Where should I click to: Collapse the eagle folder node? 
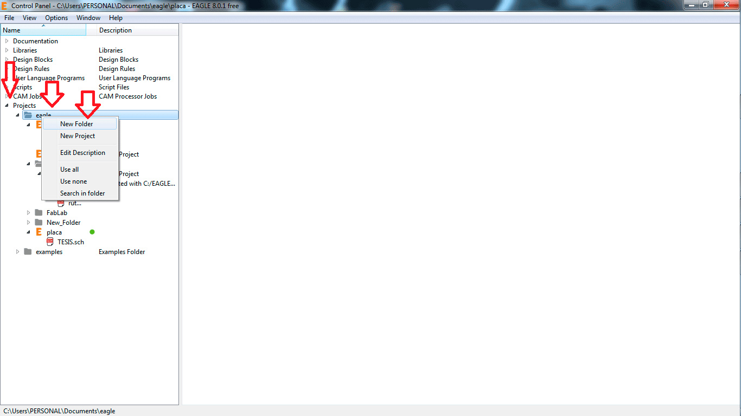click(x=17, y=115)
